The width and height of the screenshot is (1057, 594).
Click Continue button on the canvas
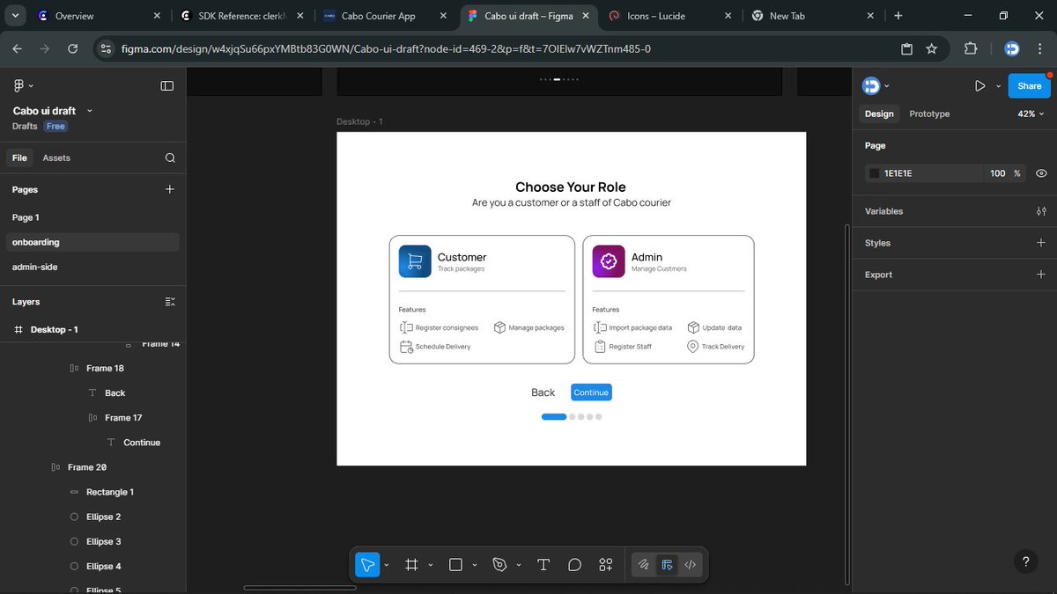point(591,392)
